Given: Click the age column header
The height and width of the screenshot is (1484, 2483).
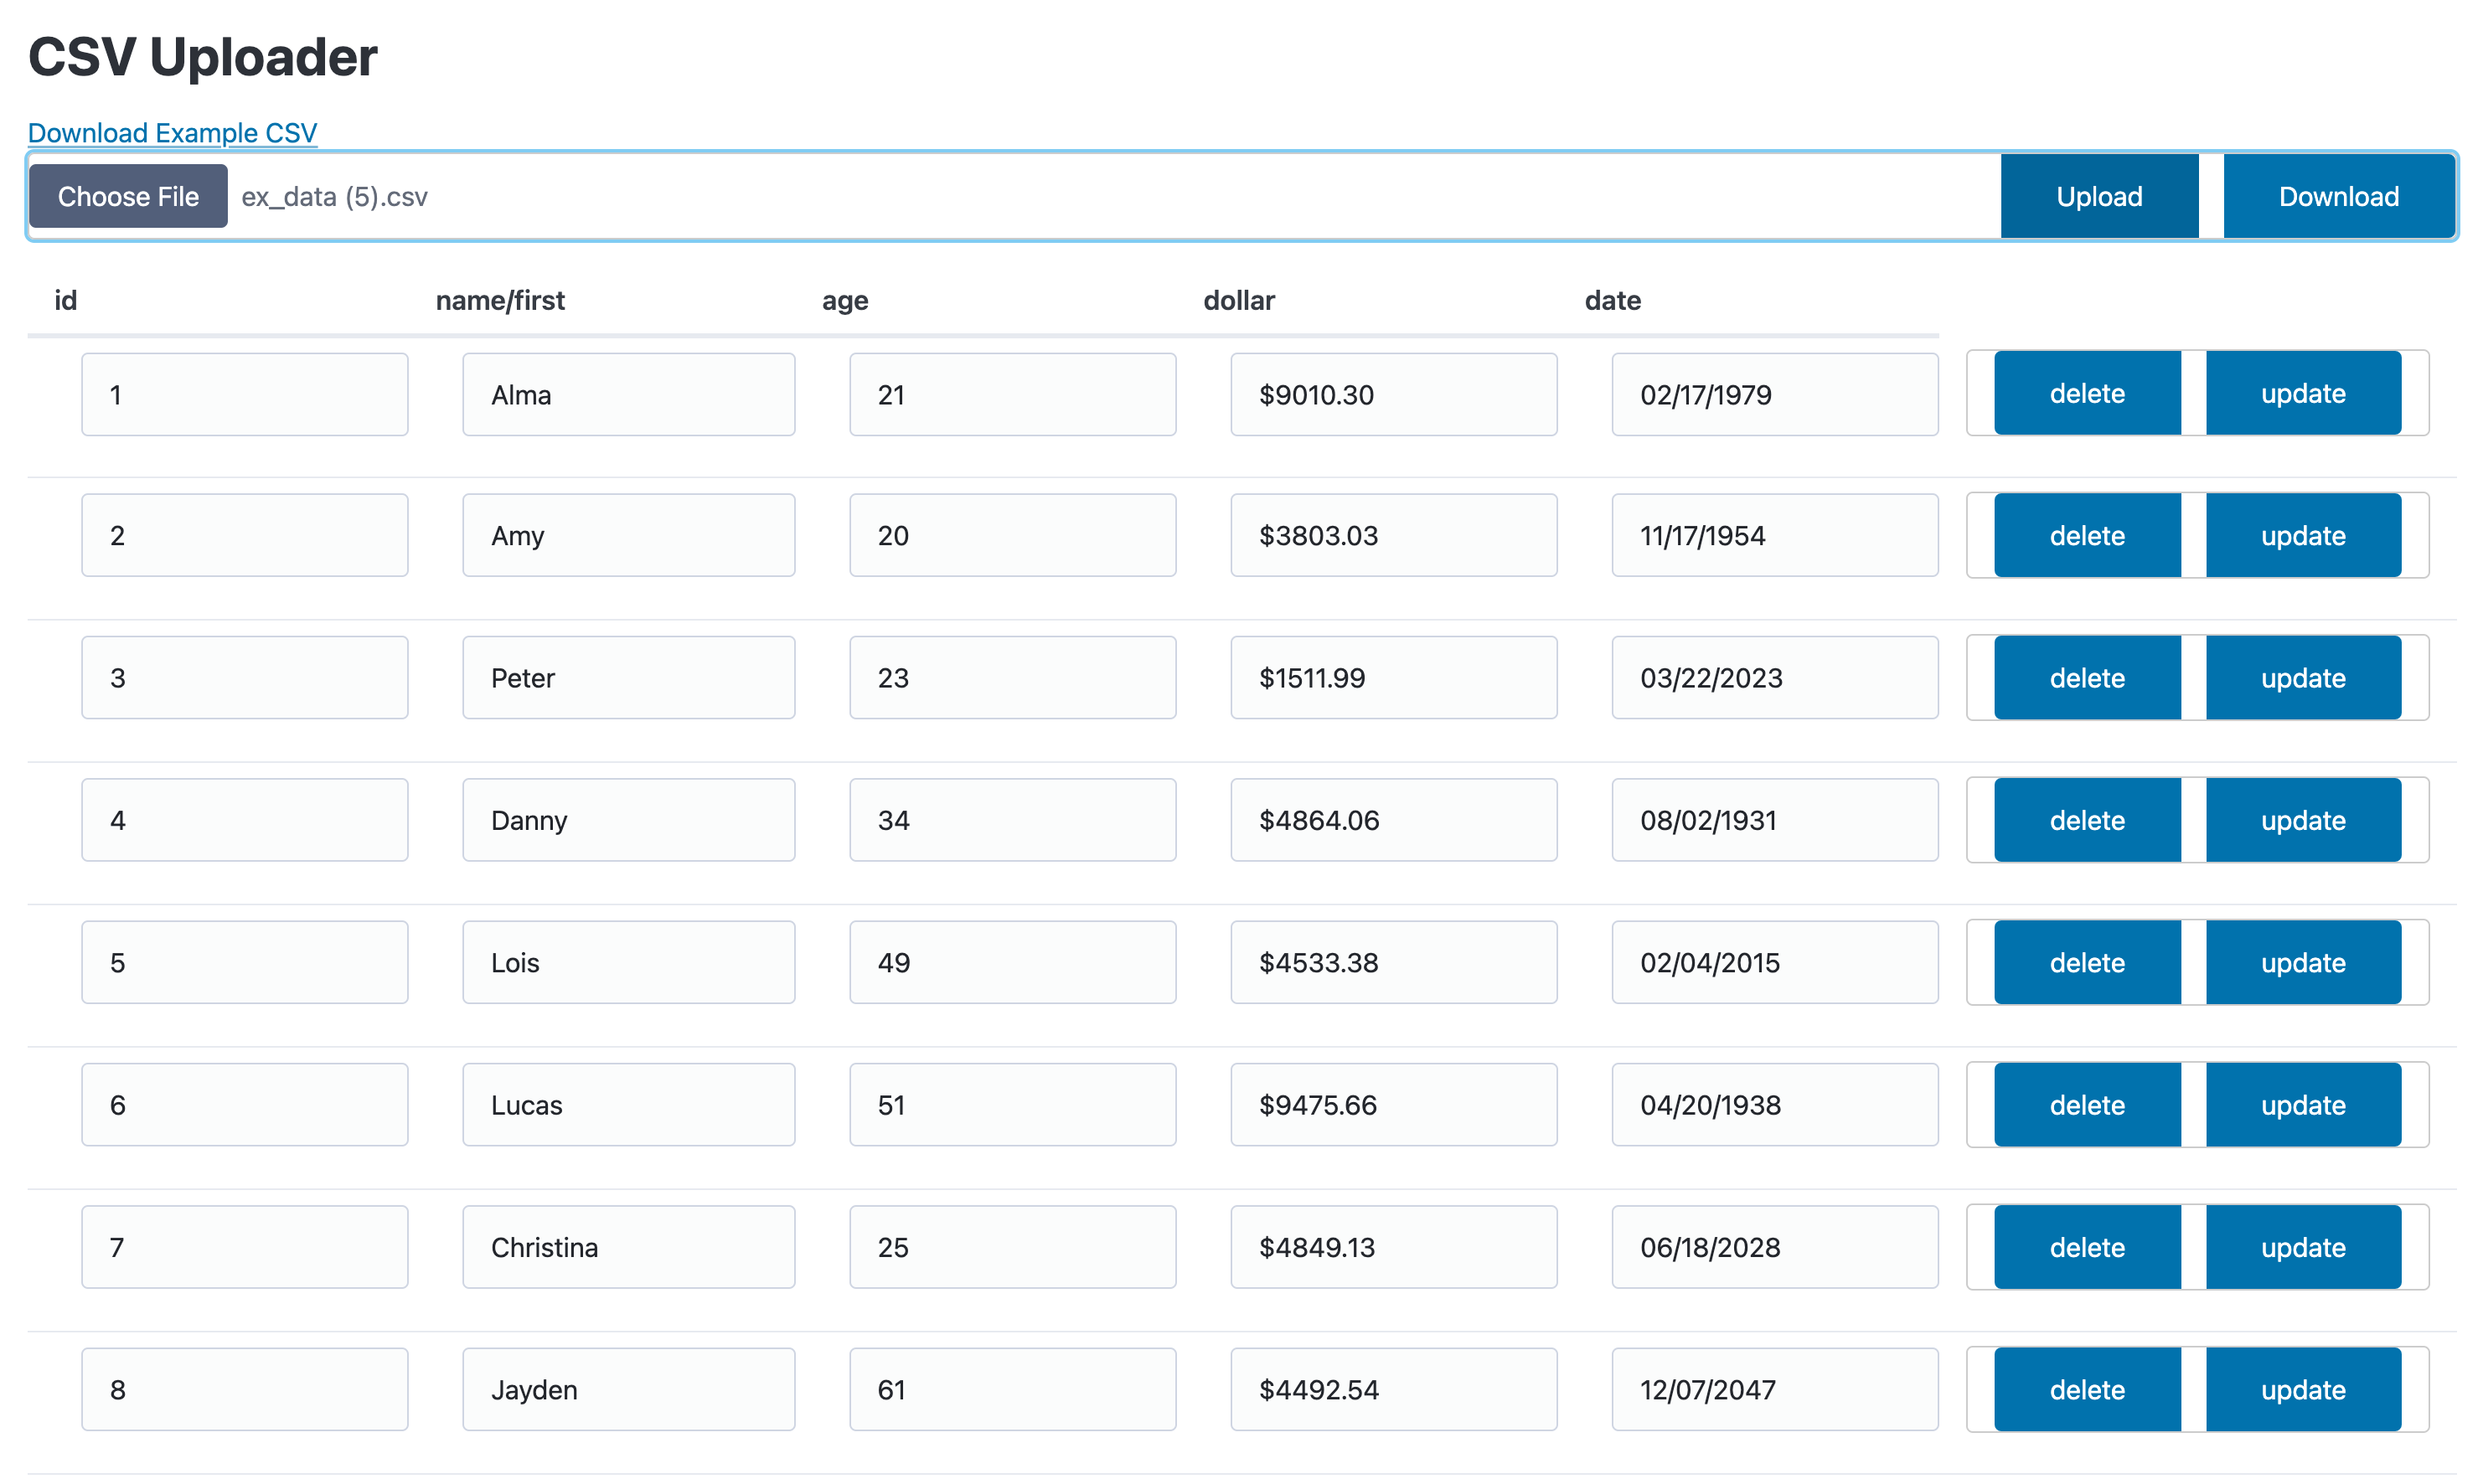Looking at the screenshot, I should coord(845,302).
